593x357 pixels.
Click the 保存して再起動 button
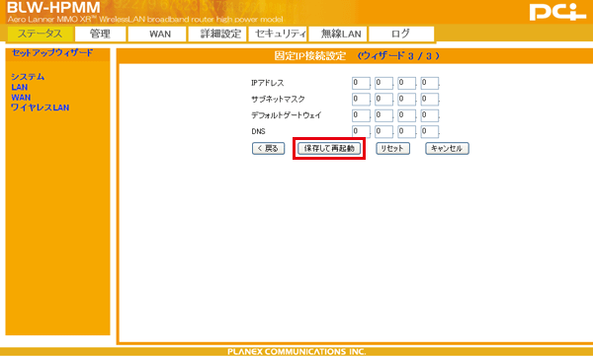point(329,148)
